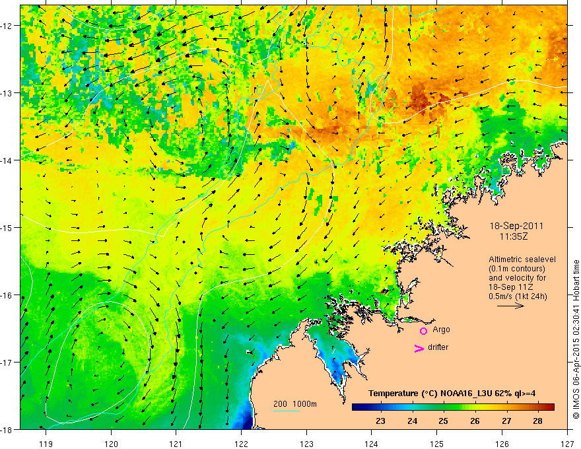Click the magenta Argo circle legend marker

point(423,331)
